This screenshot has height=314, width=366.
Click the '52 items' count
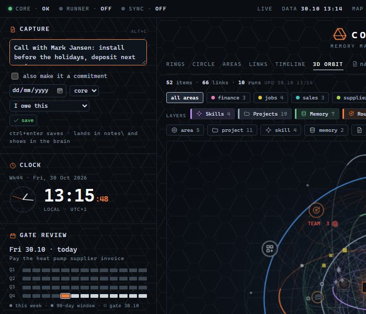click(x=179, y=83)
